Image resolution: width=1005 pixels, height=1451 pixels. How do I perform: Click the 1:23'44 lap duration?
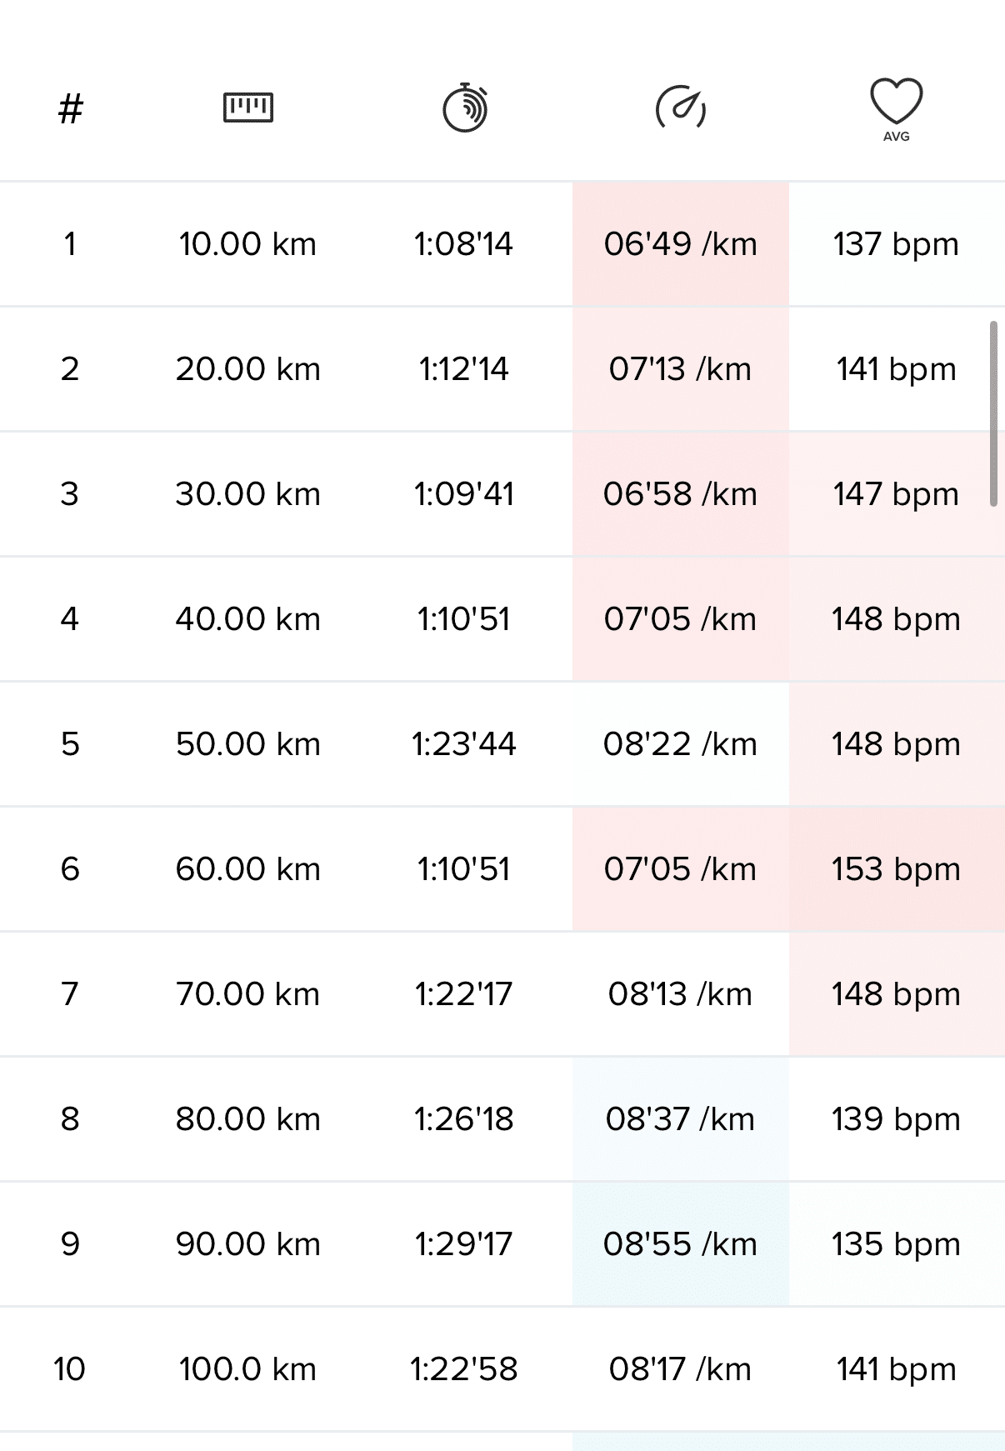pos(464,744)
